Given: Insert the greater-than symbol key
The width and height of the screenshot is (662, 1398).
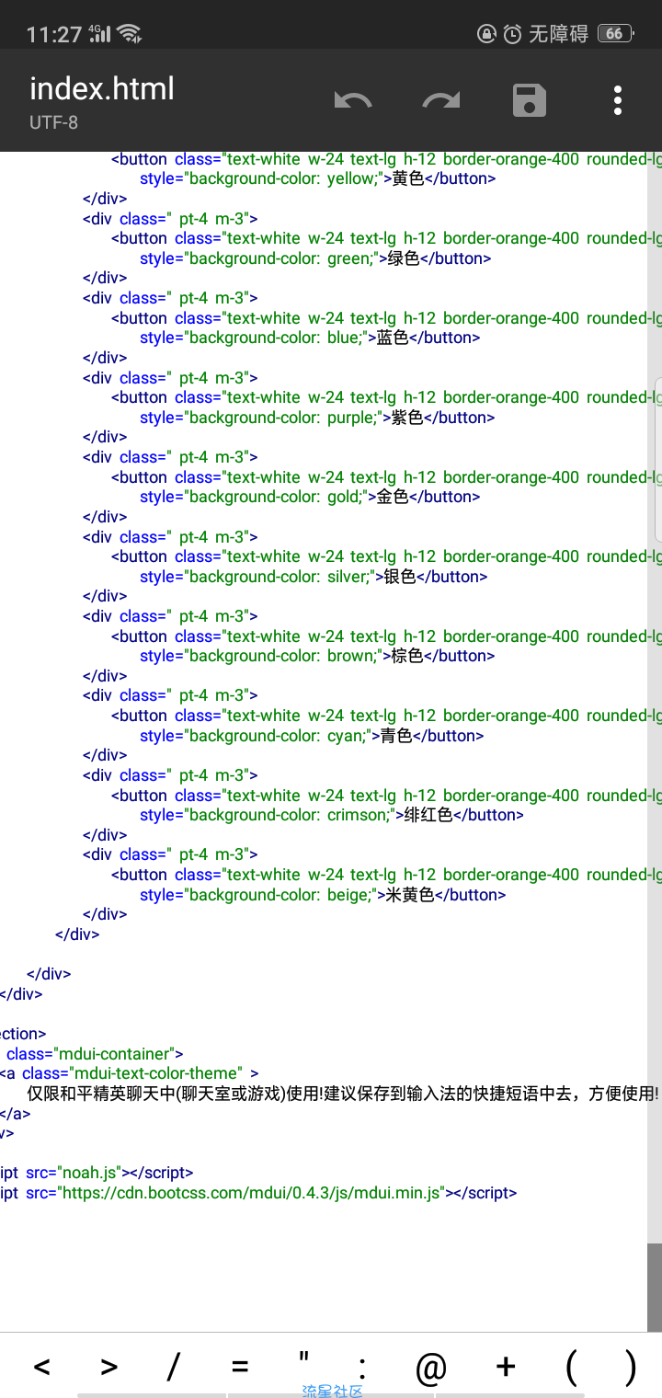Looking at the screenshot, I should [x=109, y=1367].
